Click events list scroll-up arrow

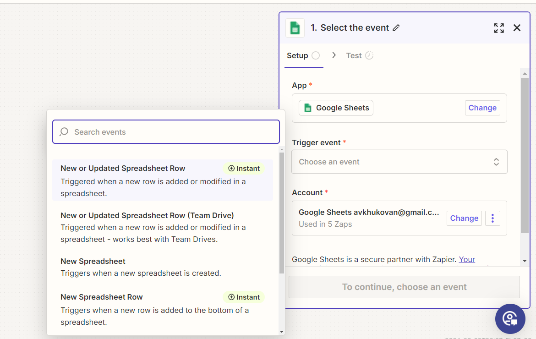click(x=282, y=150)
